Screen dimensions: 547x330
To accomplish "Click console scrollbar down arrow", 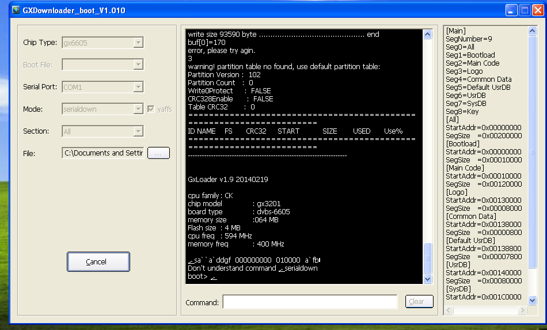I will [427, 279].
